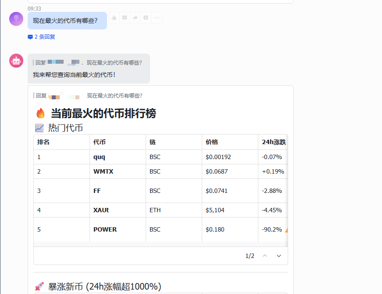Like the message with the thumbs-up icon
Screen dimensions: 382x294
pos(114,18)
